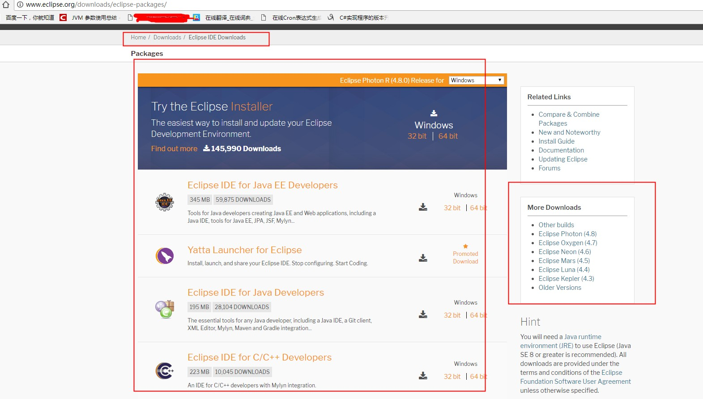Open the Cron expression bookmark page icon
Screen dimensions: 703x399
[x=264, y=17]
